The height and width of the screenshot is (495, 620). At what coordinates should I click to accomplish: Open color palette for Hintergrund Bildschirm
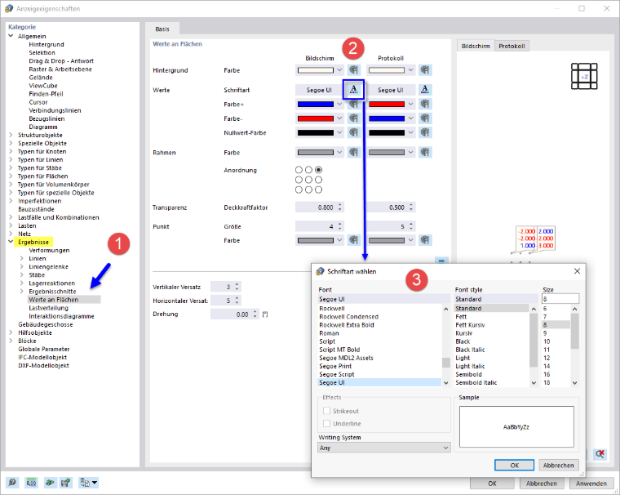(353, 70)
